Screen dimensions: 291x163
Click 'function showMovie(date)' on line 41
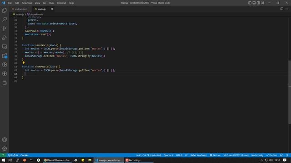[40, 67]
